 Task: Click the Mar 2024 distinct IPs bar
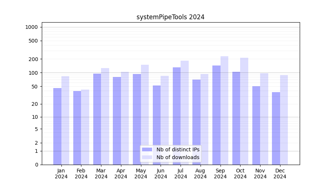point(97,119)
